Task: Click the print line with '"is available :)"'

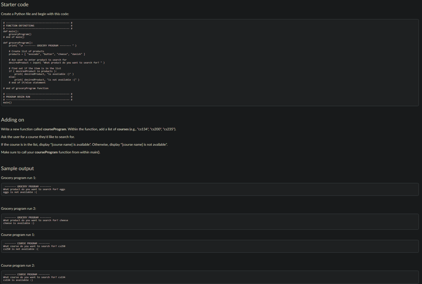Action: coord(44,74)
